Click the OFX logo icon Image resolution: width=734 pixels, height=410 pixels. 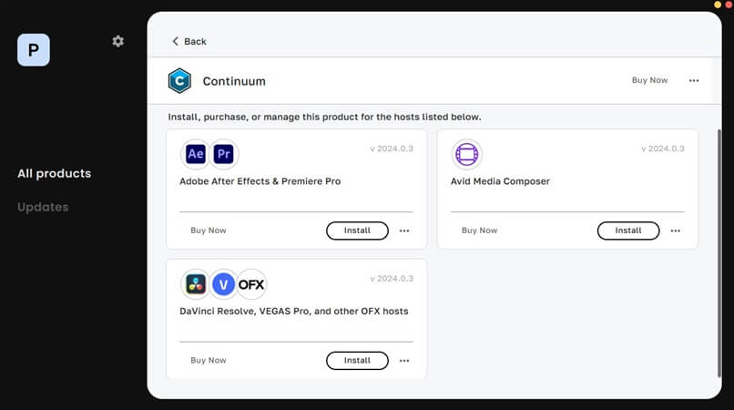251,284
